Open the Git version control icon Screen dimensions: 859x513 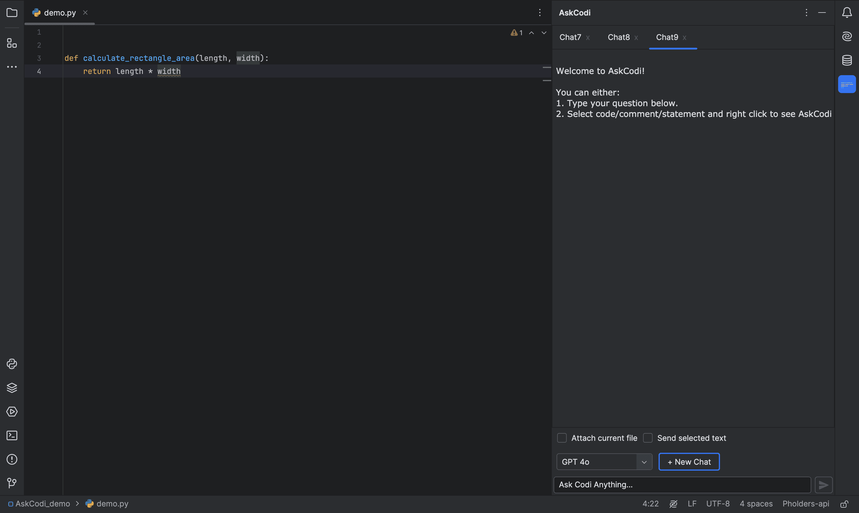coord(12,483)
